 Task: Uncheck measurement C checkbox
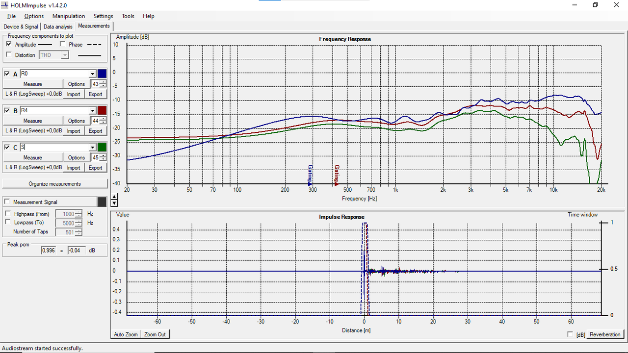pos(7,147)
